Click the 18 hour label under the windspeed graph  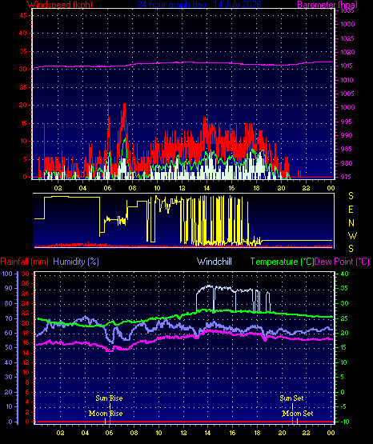click(x=256, y=188)
